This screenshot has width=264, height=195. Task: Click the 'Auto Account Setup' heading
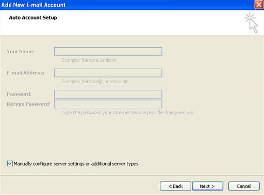coord(33,17)
